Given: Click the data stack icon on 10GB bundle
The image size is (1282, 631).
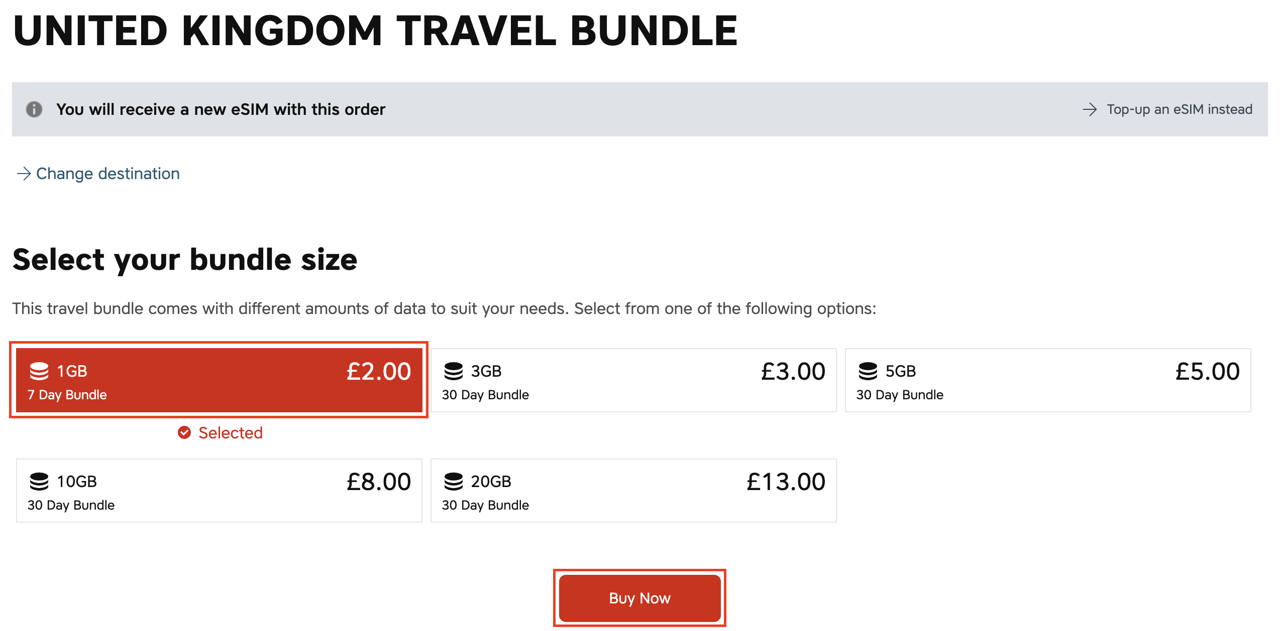Looking at the screenshot, I should pyautogui.click(x=39, y=482).
